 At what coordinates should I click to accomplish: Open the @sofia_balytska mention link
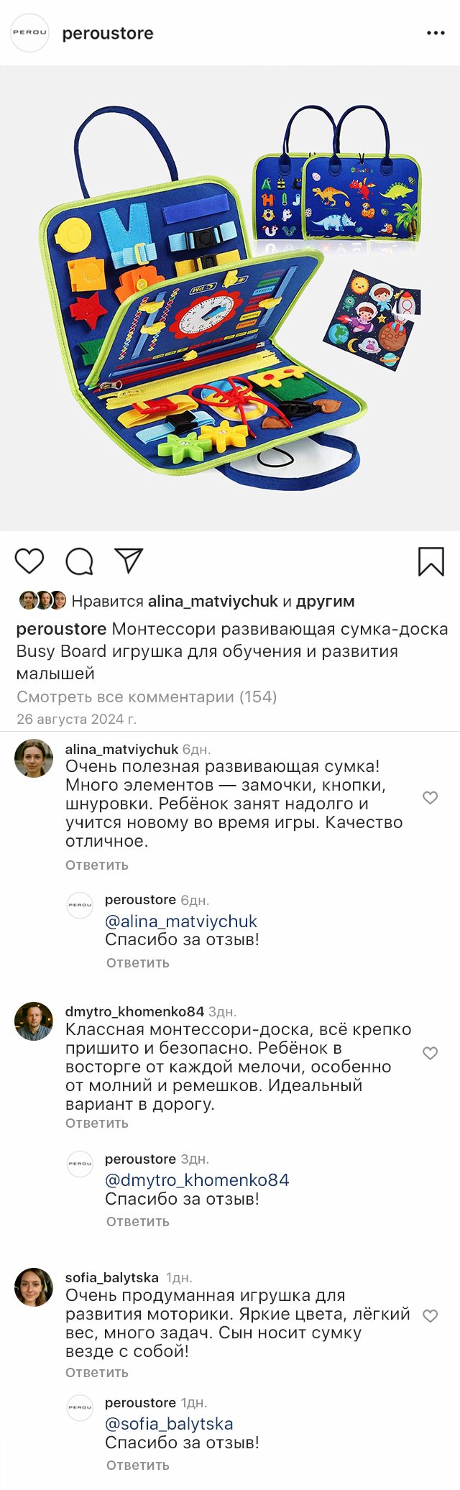169,1423
